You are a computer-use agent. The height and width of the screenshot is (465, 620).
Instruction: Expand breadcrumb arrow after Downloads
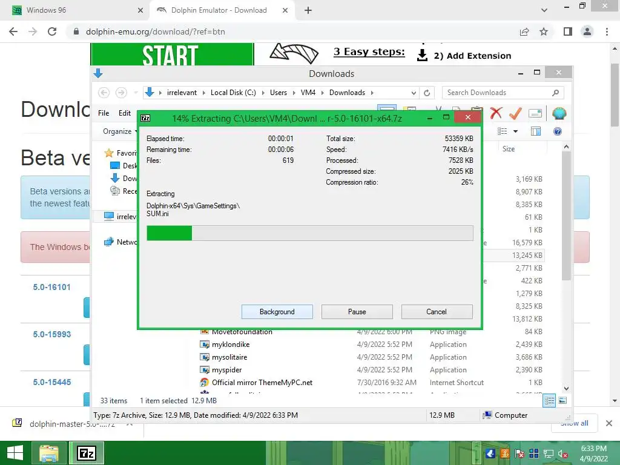pos(372,93)
